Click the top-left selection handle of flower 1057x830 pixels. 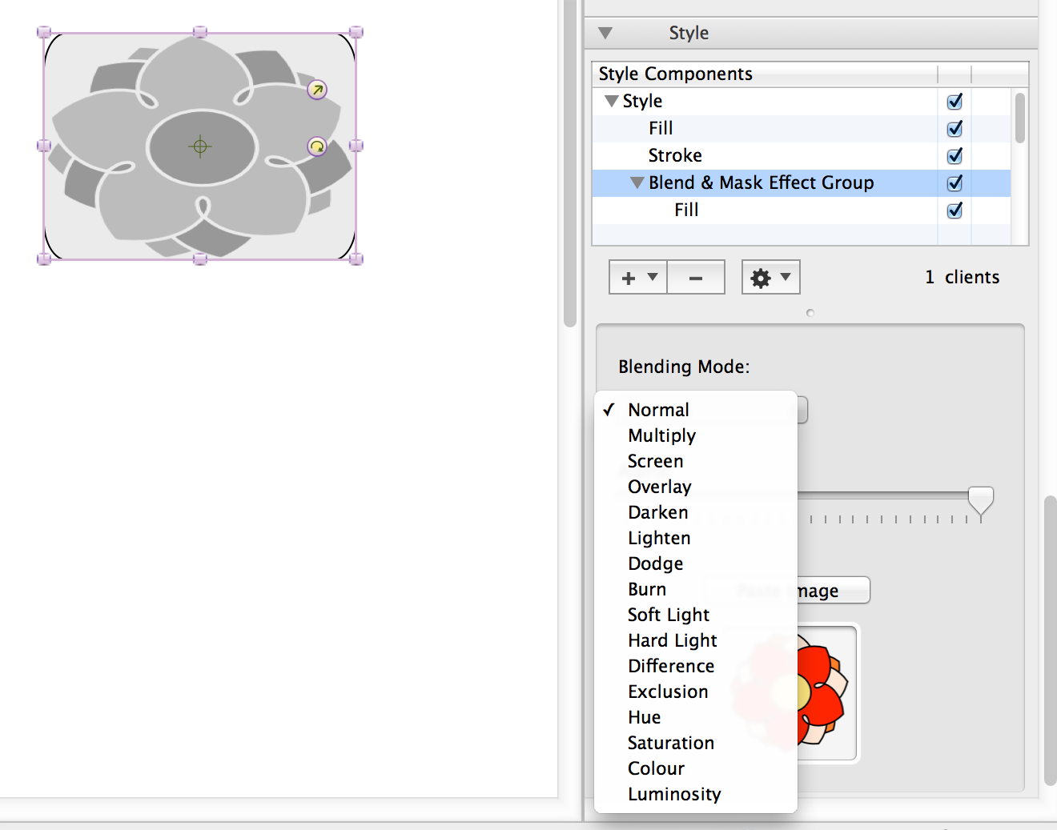[x=44, y=33]
